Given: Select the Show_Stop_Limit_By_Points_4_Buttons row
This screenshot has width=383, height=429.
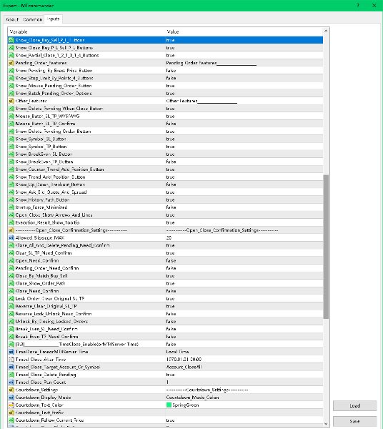Looking at the screenshot, I should (165, 78).
